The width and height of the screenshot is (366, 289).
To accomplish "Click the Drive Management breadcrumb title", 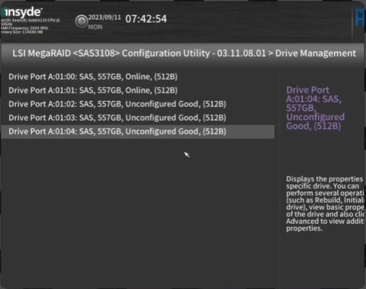I will click(x=315, y=53).
